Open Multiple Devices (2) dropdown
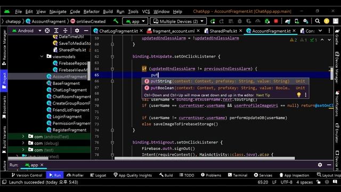Screen dimensions: 341x192 (x=178, y=21)
